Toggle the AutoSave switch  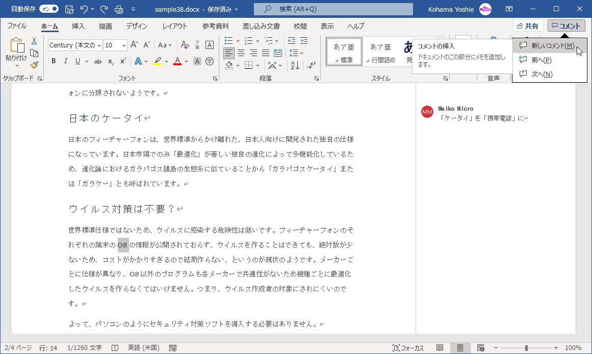point(49,9)
